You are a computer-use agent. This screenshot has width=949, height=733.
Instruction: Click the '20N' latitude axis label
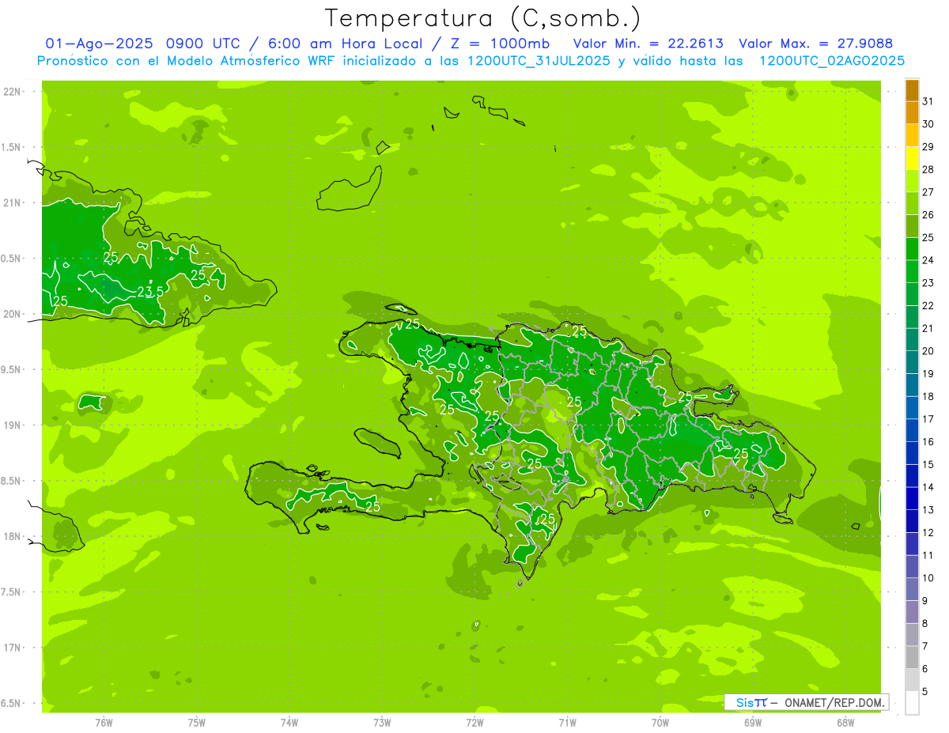(13, 315)
